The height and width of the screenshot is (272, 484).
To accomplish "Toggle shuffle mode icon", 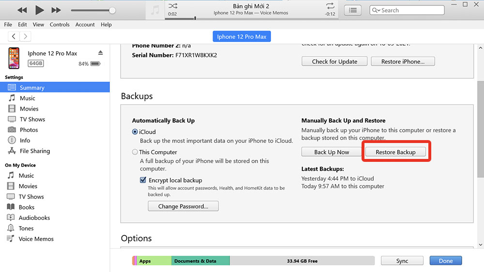I will [173, 6].
